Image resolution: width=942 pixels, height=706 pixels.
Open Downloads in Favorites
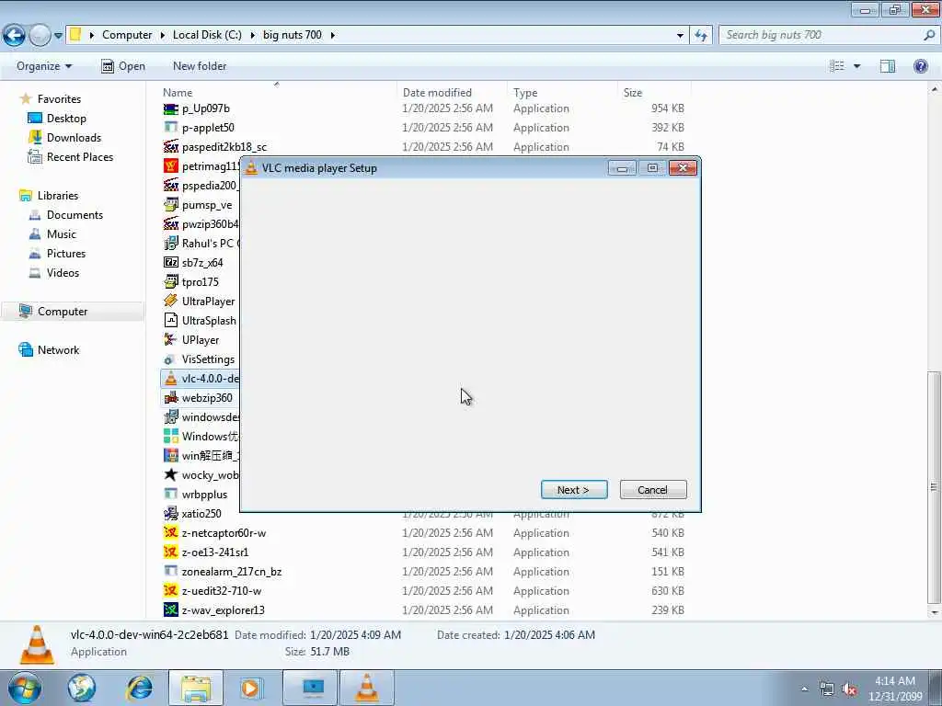tap(74, 138)
